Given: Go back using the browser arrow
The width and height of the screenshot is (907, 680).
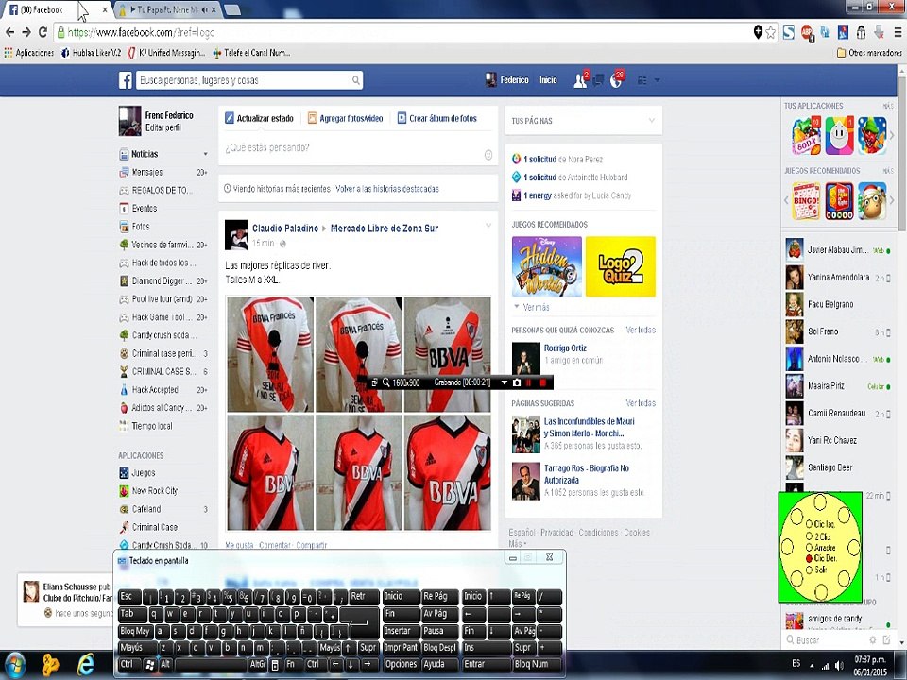Looking at the screenshot, I should click(9, 32).
